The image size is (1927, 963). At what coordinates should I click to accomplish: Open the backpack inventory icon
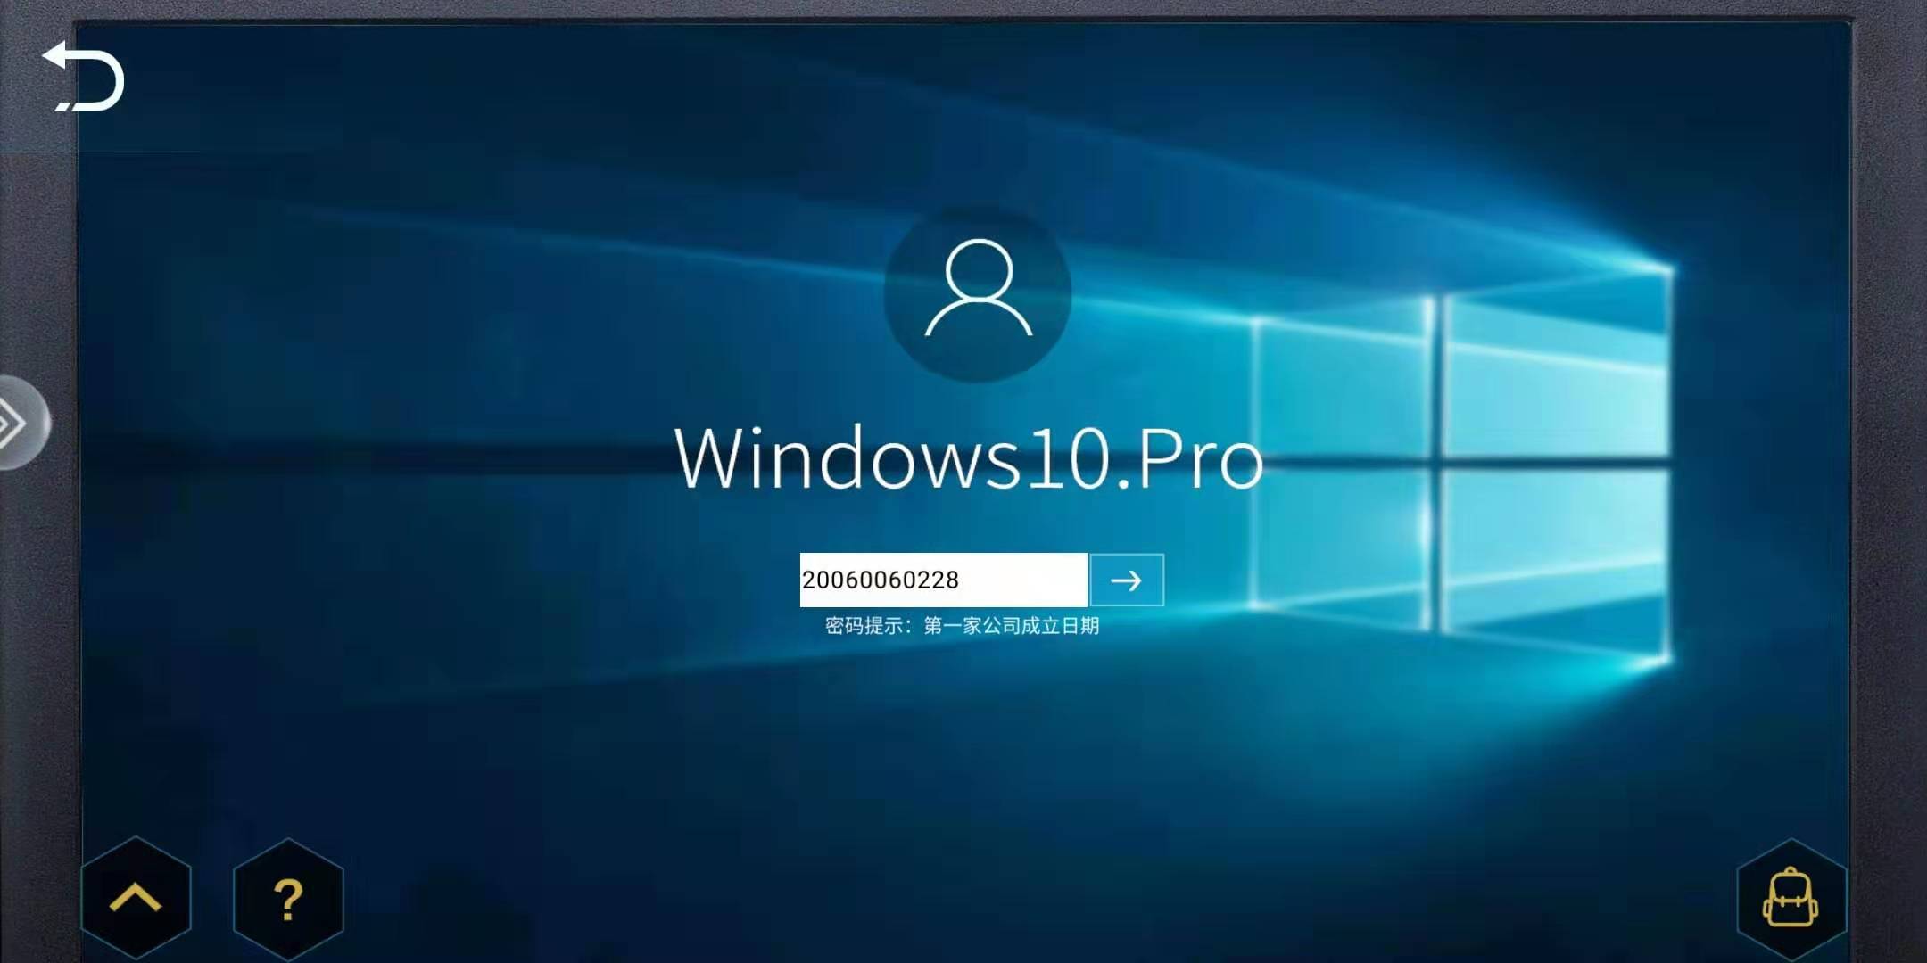pos(1791,899)
